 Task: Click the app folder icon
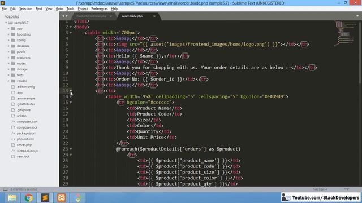click(13, 29)
